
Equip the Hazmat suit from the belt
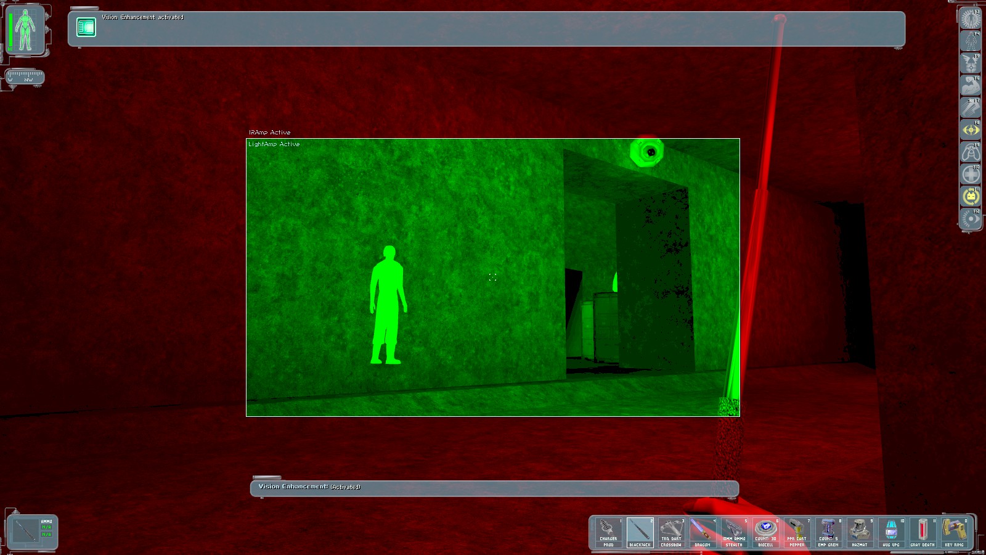(x=860, y=533)
